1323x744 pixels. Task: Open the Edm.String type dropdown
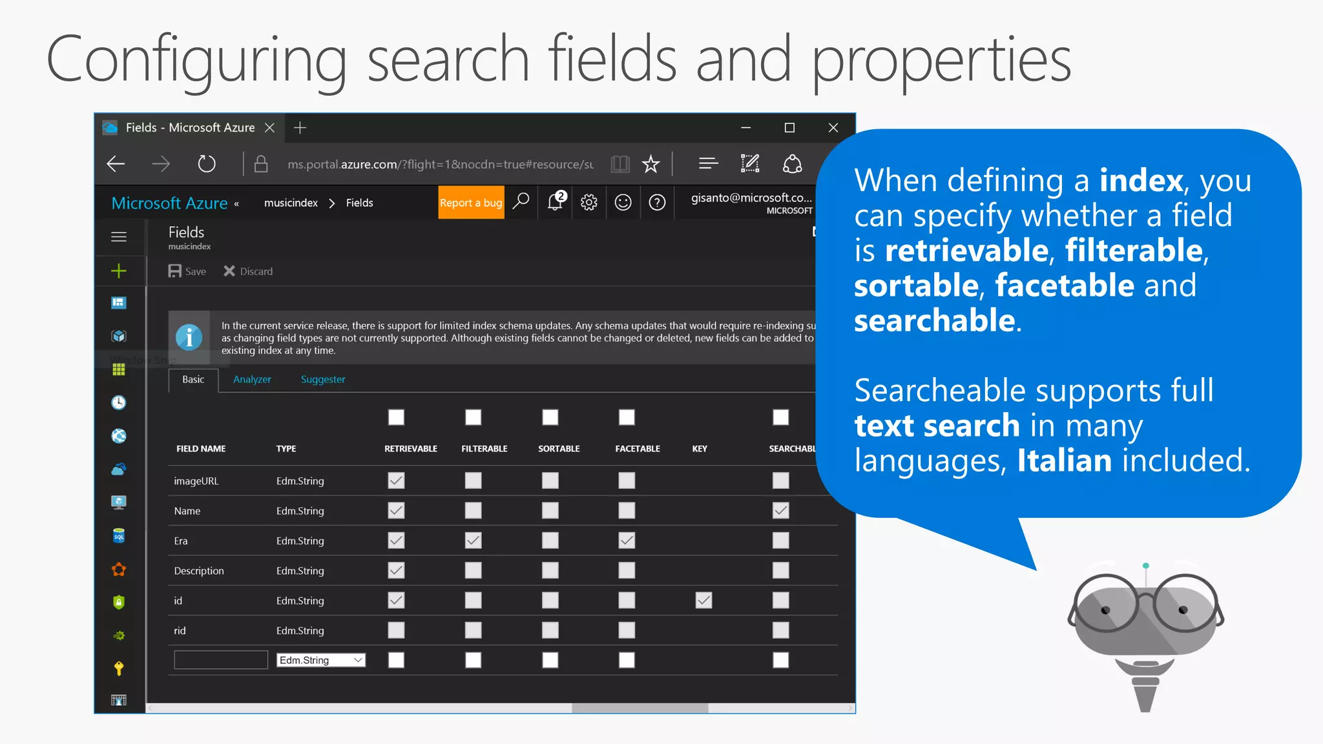[321, 660]
